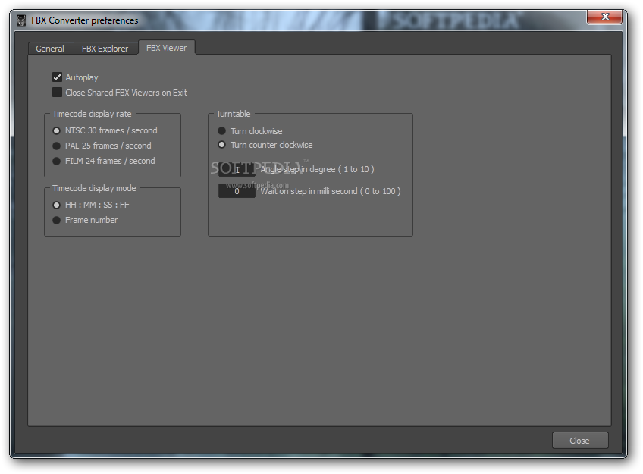Choose Frame number display mode
643x474 pixels.
pos(57,220)
